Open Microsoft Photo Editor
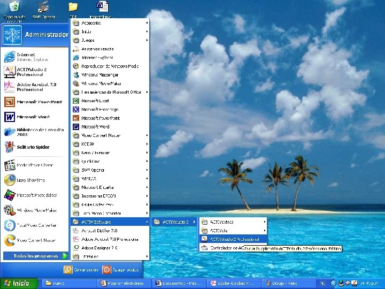 click(35, 195)
